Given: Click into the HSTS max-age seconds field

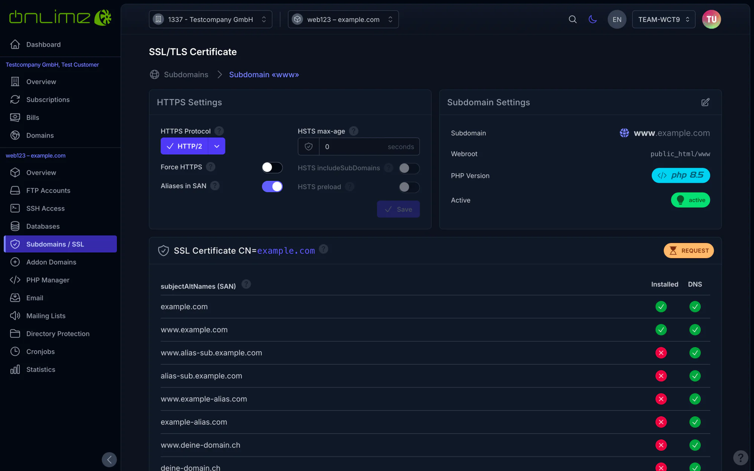Looking at the screenshot, I should pyautogui.click(x=369, y=147).
